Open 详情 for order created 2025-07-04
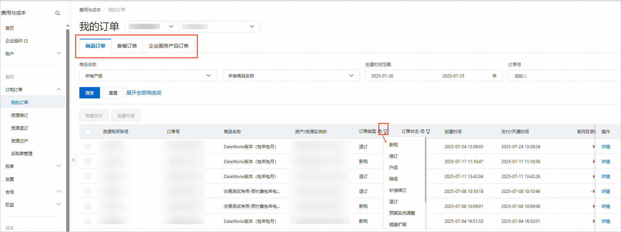621x232 pixels. (x=606, y=221)
